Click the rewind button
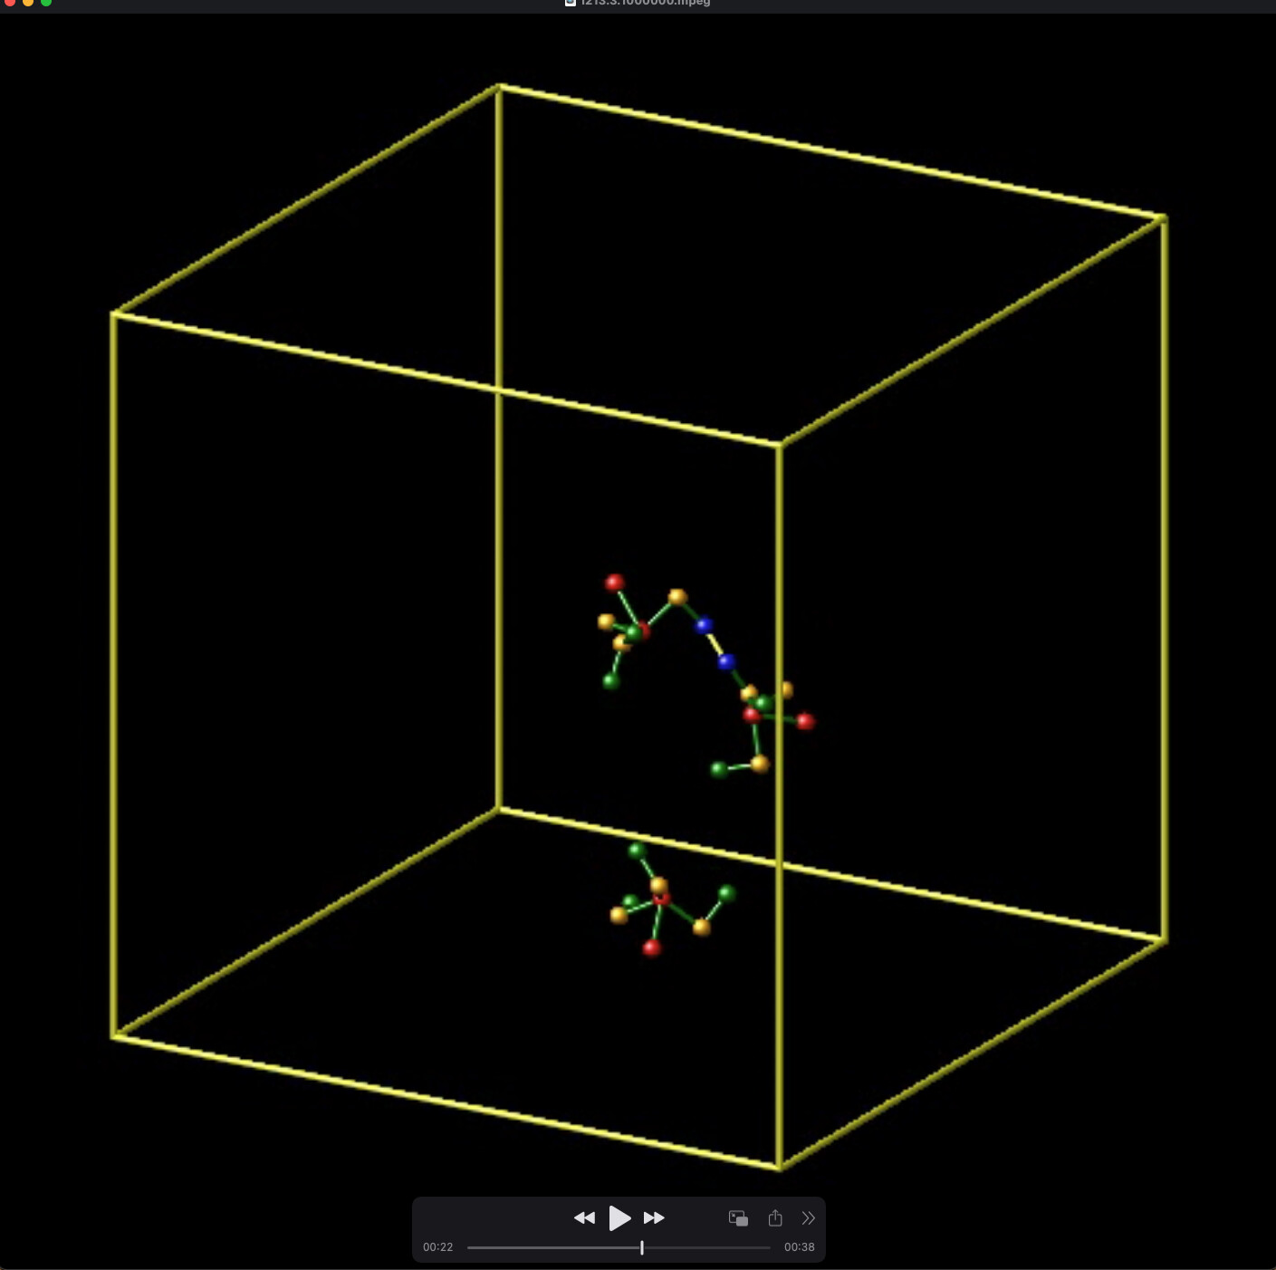The width and height of the screenshot is (1276, 1270). tap(584, 1218)
